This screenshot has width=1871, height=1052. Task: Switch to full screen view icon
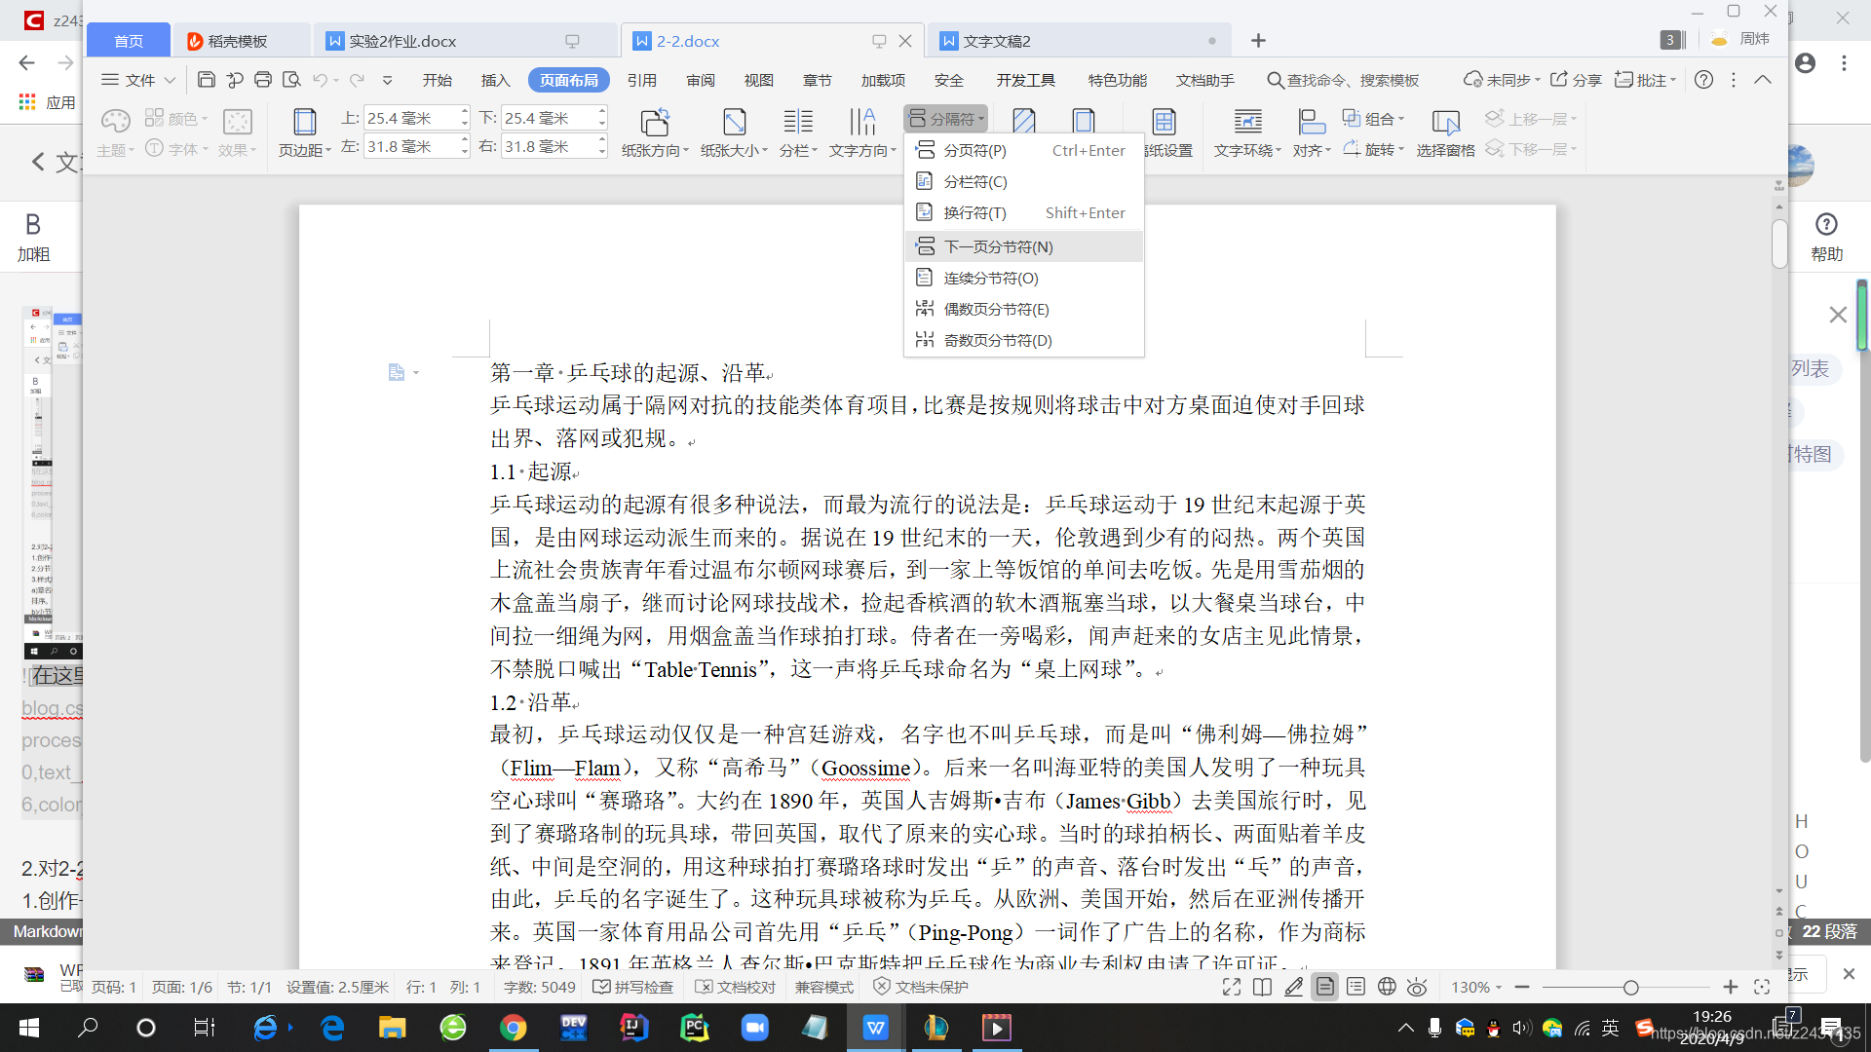point(1232,987)
